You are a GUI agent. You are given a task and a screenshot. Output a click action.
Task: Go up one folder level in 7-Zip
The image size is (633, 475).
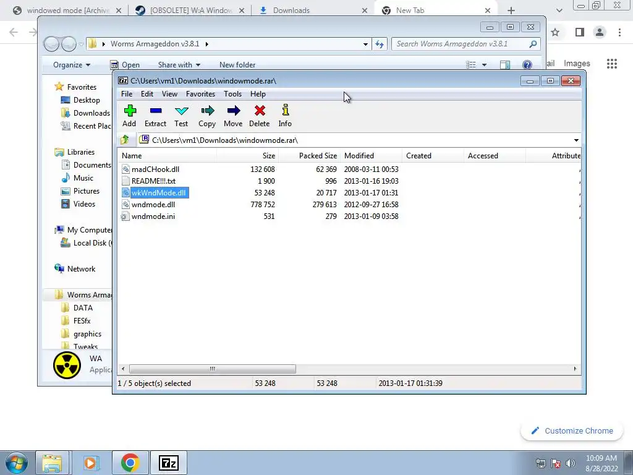click(x=124, y=140)
